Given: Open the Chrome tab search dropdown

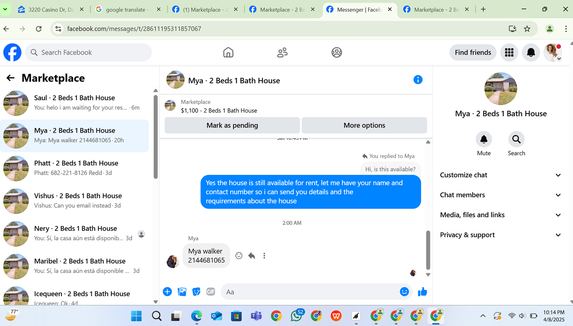Looking at the screenshot, I should [5, 9].
